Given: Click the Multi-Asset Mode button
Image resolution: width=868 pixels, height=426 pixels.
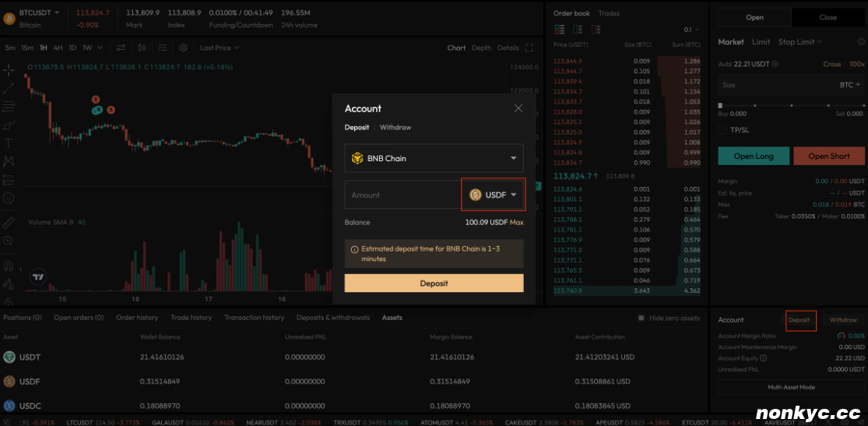Looking at the screenshot, I should point(791,387).
